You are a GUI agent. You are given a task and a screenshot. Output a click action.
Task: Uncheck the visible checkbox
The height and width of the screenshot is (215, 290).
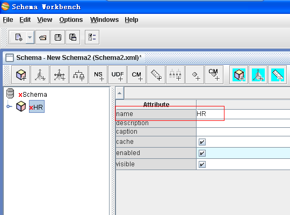point(202,164)
